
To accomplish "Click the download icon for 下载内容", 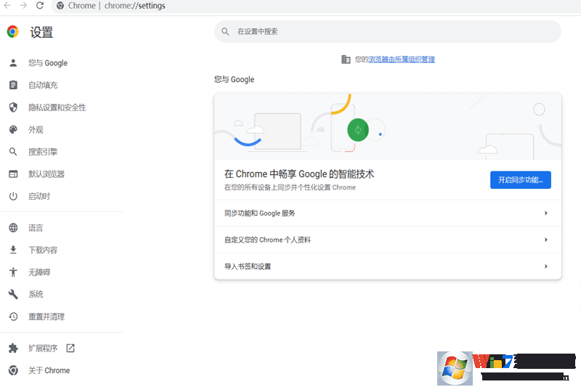I will (x=13, y=250).
